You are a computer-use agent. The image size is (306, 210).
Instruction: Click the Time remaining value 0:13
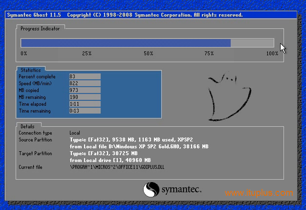click(x=85, y=111)
